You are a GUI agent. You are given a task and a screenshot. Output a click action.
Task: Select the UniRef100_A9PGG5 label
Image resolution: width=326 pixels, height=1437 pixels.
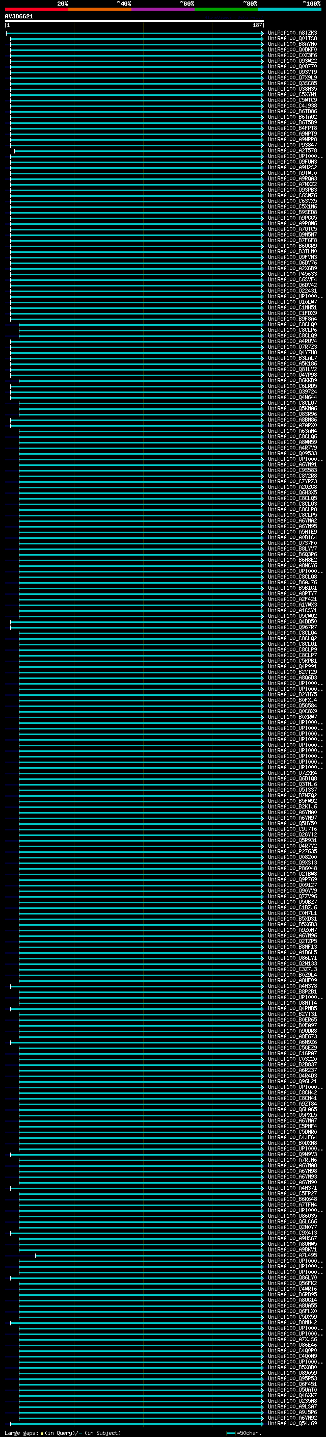coord(292,218)
